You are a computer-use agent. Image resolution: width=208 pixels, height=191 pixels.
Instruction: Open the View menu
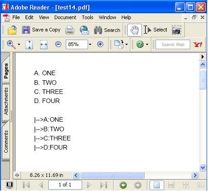[44, 17]
